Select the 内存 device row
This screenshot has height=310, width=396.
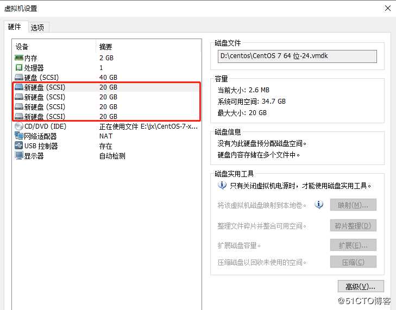pos(106,58)
